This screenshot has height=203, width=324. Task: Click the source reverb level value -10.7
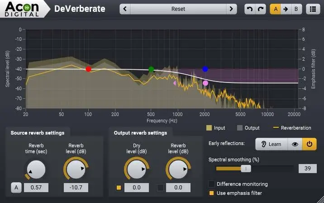[76, 188]
